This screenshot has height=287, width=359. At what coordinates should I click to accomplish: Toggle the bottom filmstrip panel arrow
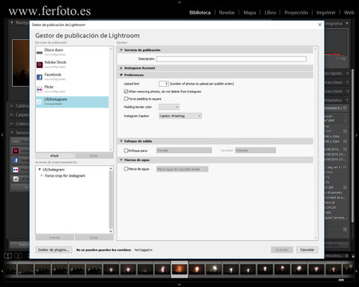179,285
